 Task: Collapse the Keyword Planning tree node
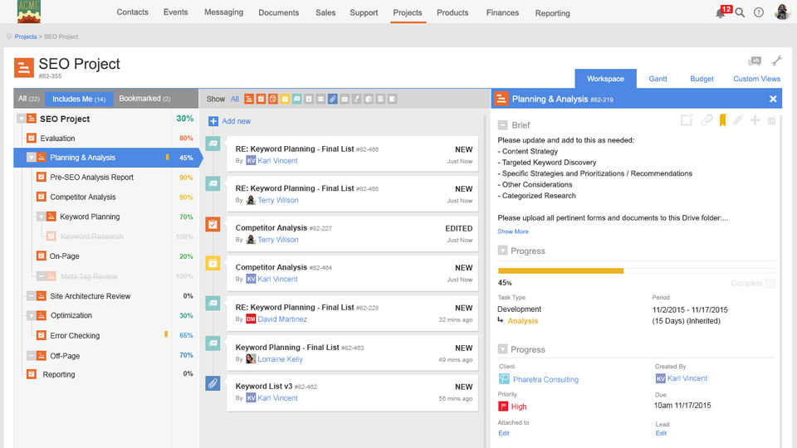pyautogui.click(x=41, y=217)
